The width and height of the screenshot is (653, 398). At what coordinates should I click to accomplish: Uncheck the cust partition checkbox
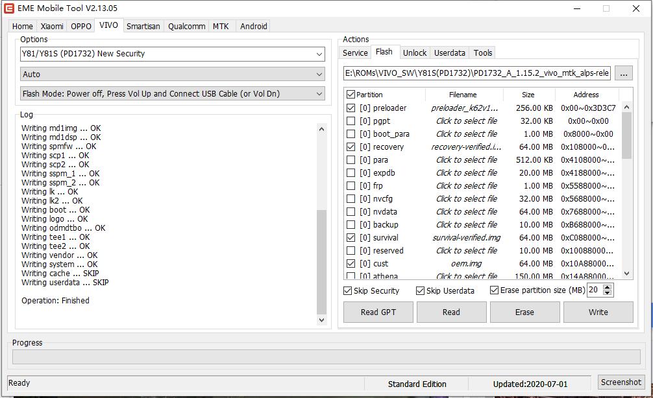[x=351, y=263]
